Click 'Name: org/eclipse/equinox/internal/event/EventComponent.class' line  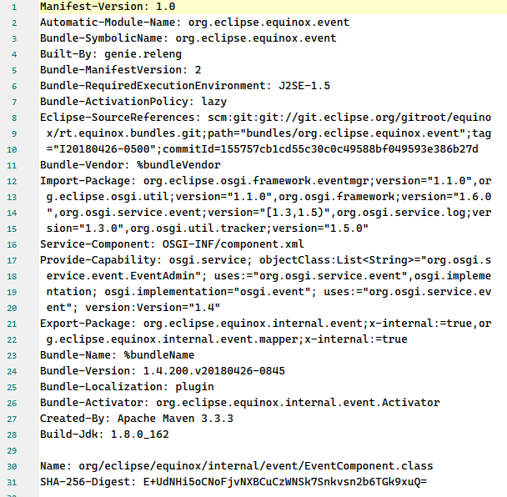click(x=237, y=466)
